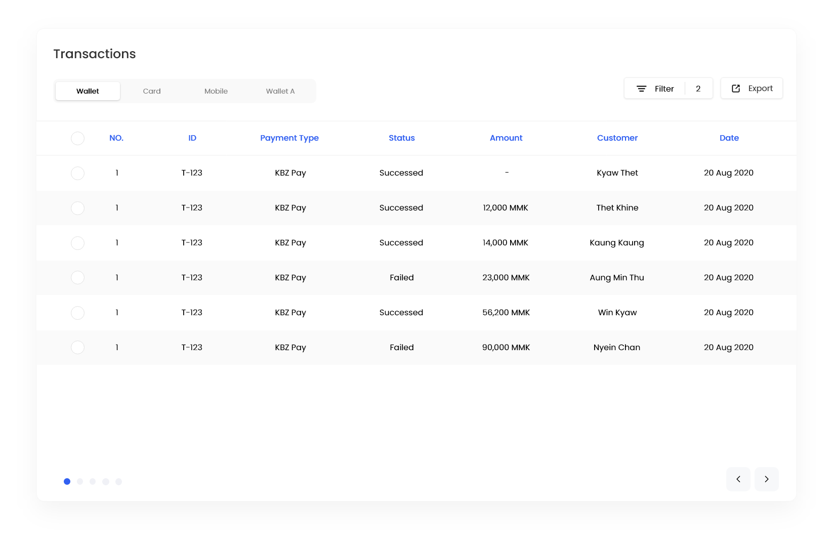
Task: Select the Nyein Chan row checkbox
Action: [77, 347]
